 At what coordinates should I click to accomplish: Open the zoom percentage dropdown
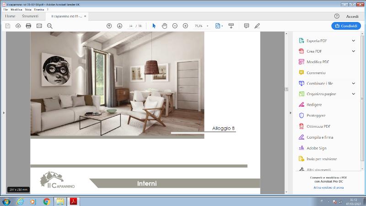coord(207,26)
